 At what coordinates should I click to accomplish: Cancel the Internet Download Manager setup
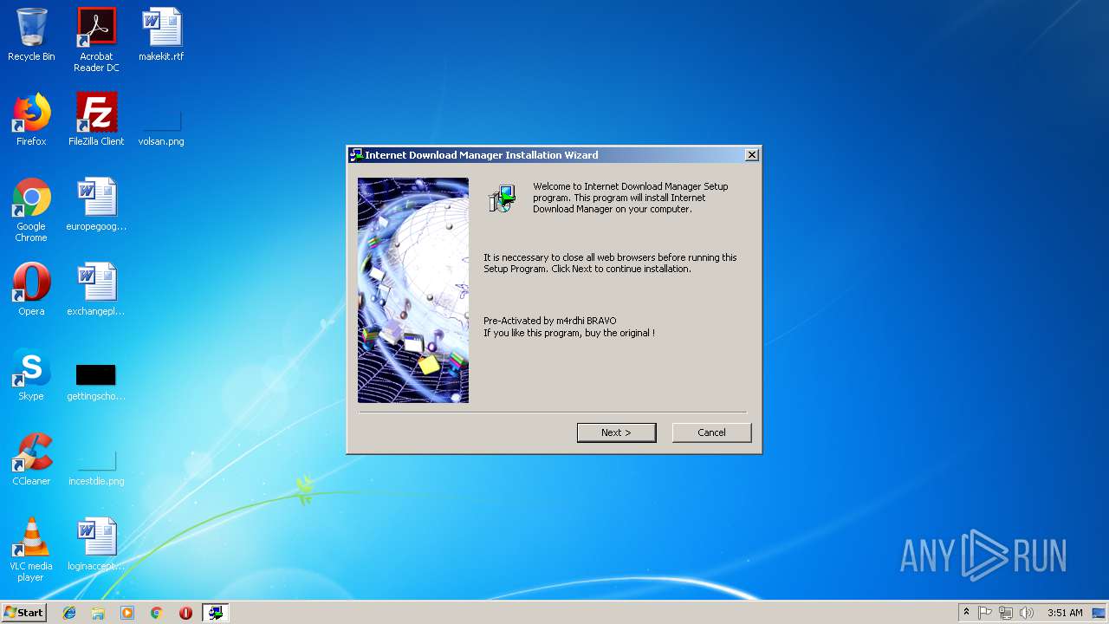pyautogui.click(x=711, y=432)
